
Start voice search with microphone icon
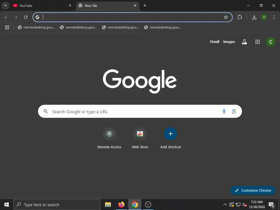(224, 112)
